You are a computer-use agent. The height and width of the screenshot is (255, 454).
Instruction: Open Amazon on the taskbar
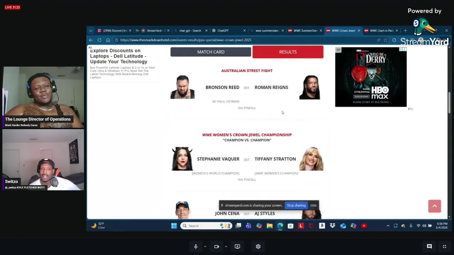[322, 226]
